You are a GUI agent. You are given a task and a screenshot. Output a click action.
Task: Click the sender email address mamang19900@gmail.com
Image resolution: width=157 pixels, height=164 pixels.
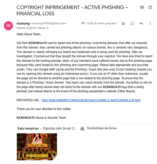point(49,23)
